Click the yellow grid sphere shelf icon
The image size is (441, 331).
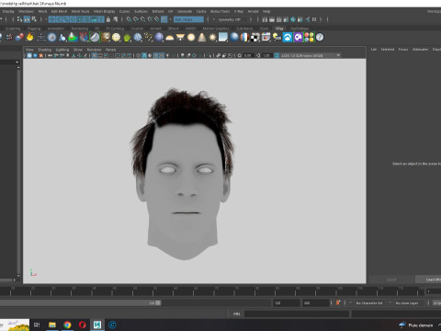(x=116, y=38)
